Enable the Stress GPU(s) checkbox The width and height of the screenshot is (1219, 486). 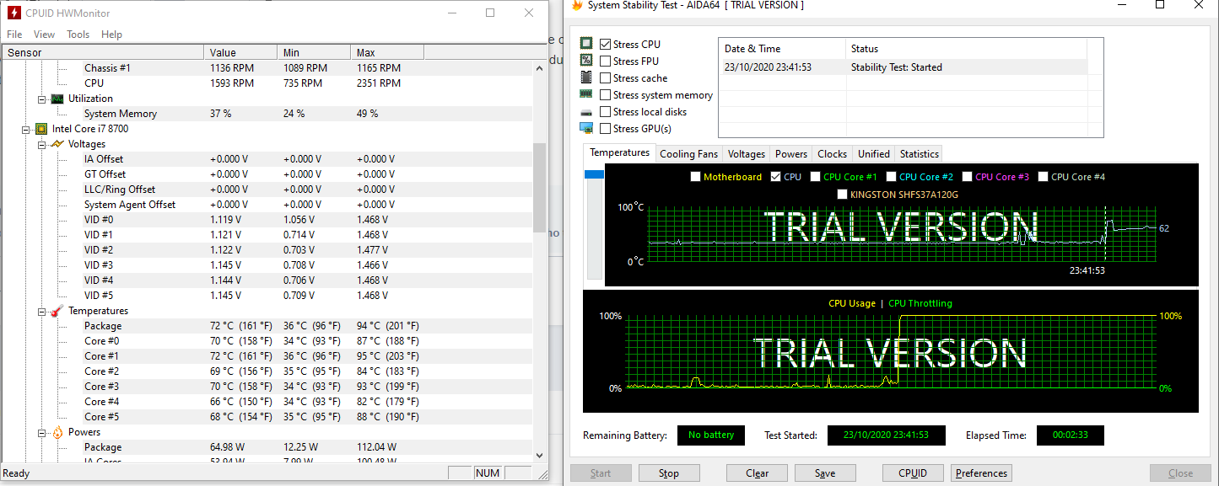pos(606,128)
